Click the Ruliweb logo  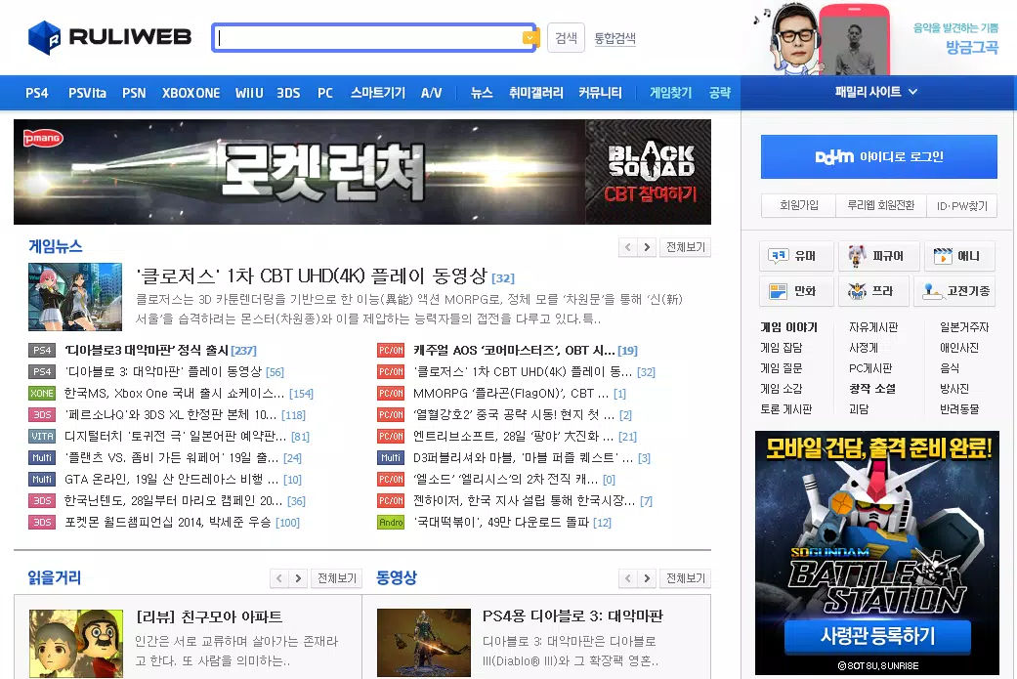(x=109, y=37)
